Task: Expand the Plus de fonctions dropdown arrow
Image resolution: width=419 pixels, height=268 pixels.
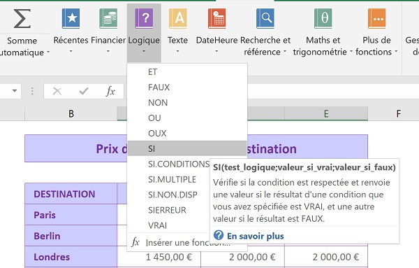Action: [x=396, y=51]
